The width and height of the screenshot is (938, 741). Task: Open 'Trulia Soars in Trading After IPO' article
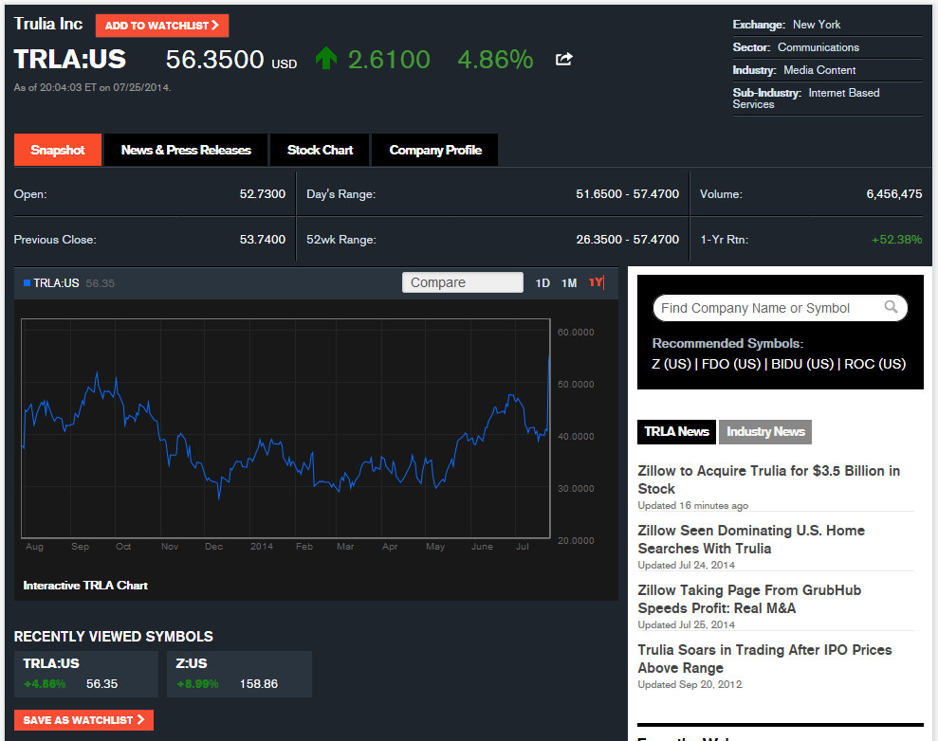coord(764,660)
